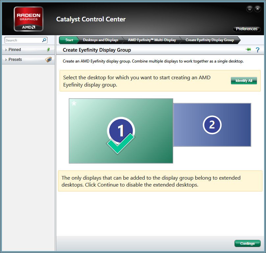This screenshot has height=253, width=266.
Task: Pin this page using the green pushpin icon
Action: (x=248, y=50)
